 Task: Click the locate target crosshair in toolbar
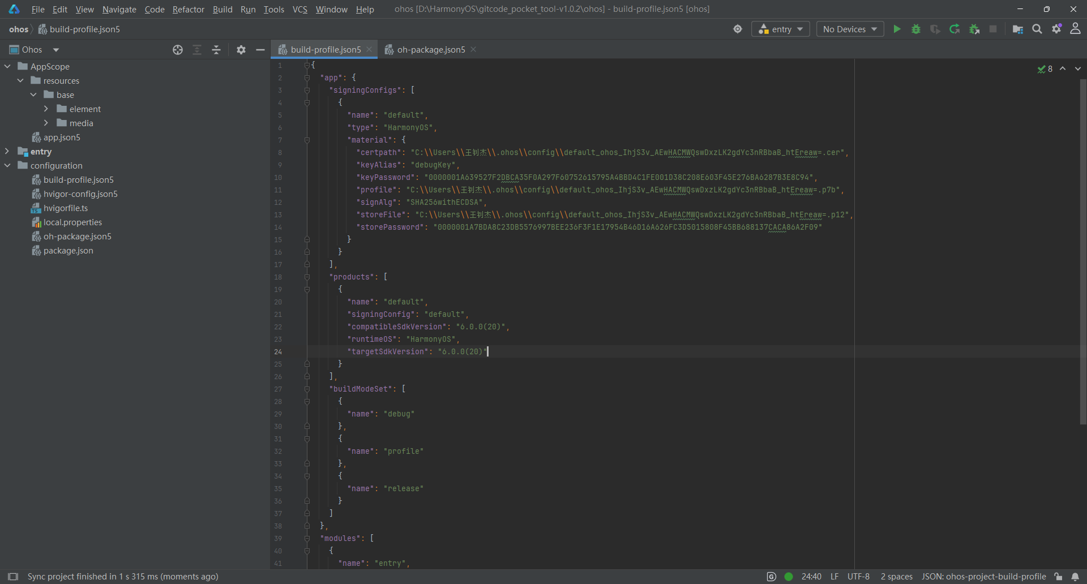point(738,29)
